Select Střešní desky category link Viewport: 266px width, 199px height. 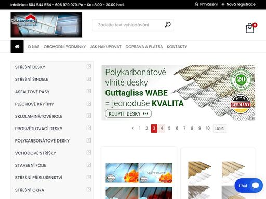pyautogui.click(x=30, y=67)
